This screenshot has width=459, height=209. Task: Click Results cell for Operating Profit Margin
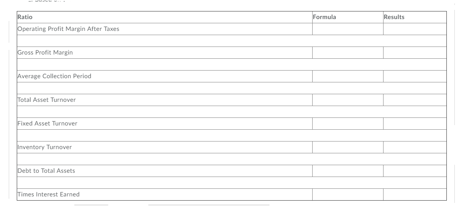point(415,29)
